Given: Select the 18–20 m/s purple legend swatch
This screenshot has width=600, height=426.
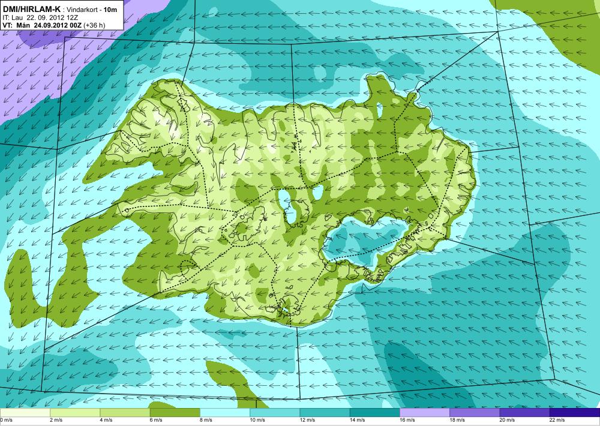Looking at the screenshot, I should (x=475, y=413).
